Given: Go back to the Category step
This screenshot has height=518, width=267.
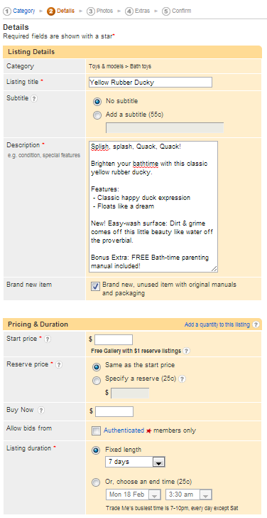Looking at the screenshot, I should 23,11.
